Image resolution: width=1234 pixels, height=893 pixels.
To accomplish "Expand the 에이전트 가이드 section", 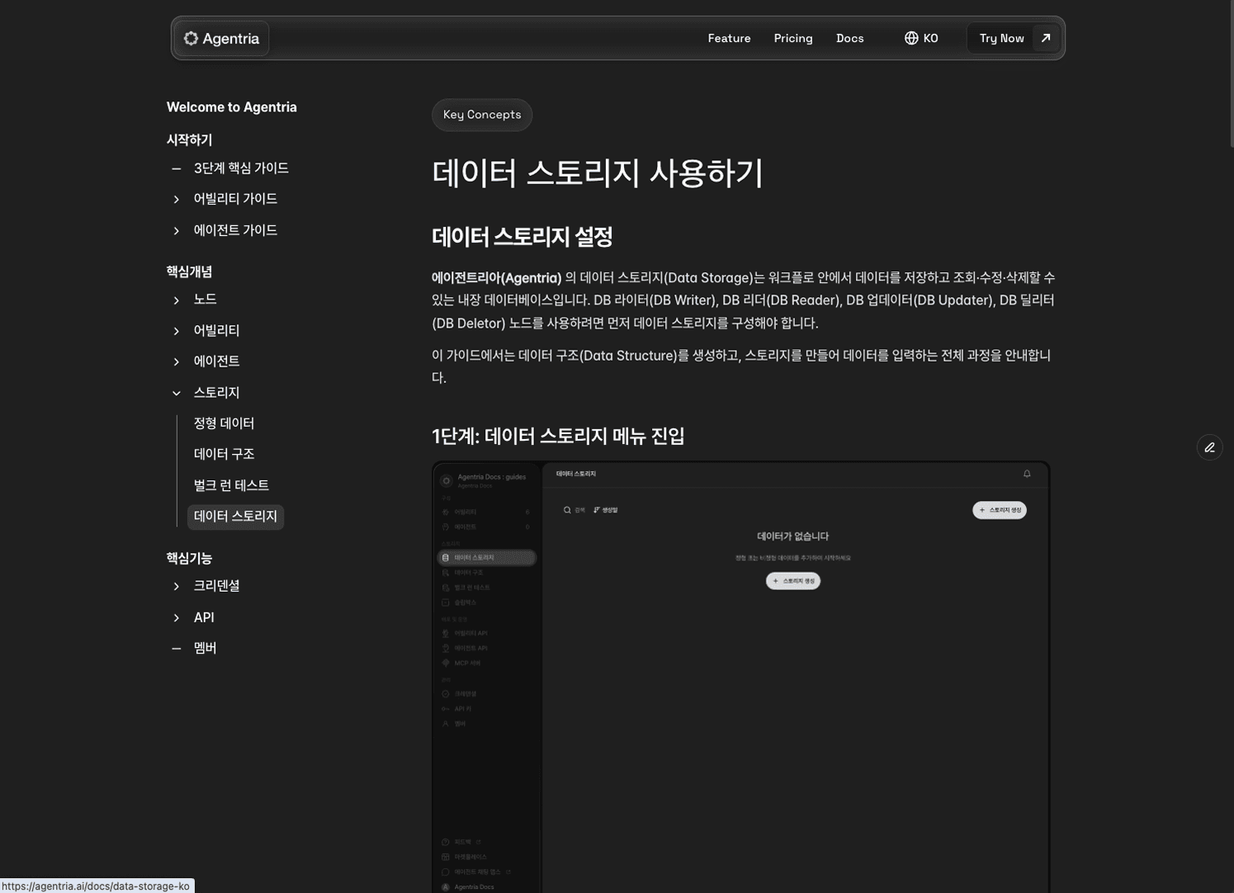I will [x=176, y=231].
